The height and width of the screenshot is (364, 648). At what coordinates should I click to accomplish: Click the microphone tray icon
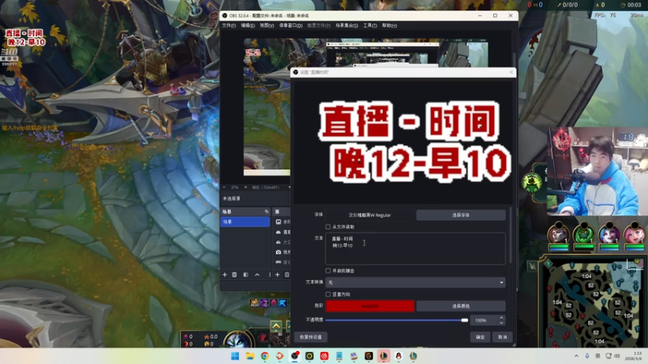click(x=586, y=356)
